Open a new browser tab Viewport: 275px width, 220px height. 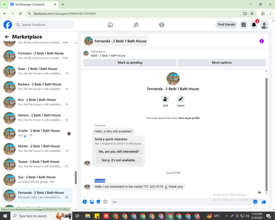tap(63, 4)
